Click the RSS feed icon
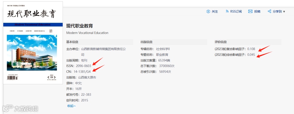 click(x=227, y=11)
